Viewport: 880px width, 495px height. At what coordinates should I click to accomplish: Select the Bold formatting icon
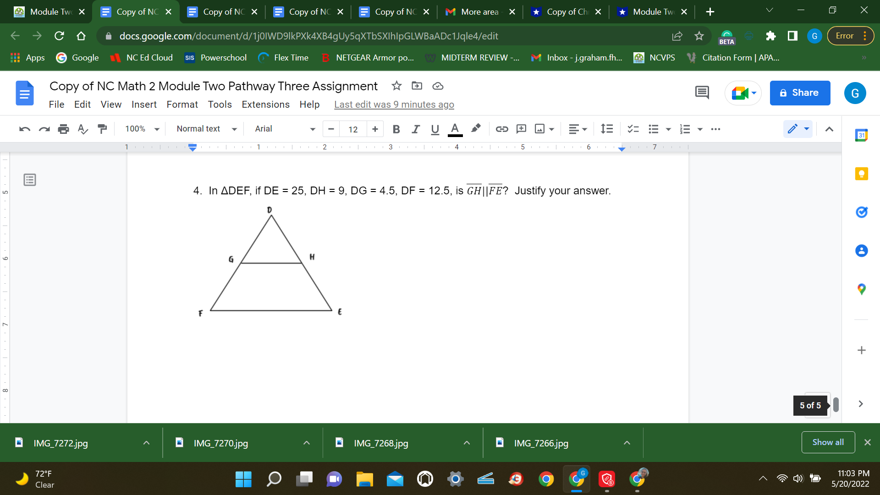[396, 129]
